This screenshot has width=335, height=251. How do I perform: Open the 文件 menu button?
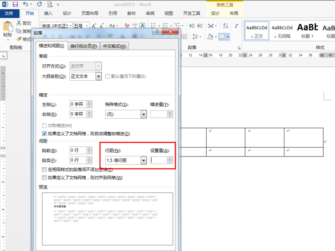point(9,13)
